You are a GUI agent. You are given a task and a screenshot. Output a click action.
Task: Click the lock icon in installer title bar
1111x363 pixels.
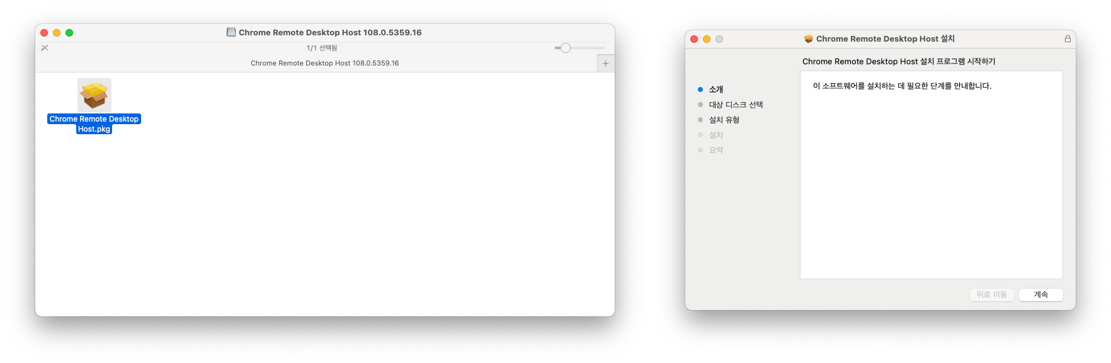click(x=1068, y=38)
